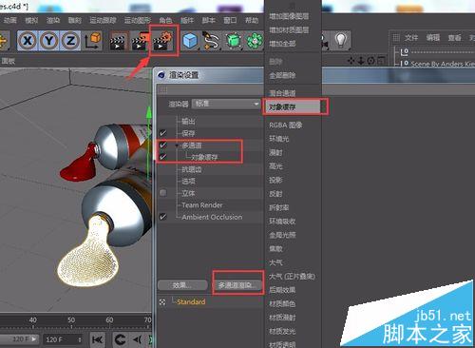Select RGBA 图像 menu entry

tap(286, 126)
